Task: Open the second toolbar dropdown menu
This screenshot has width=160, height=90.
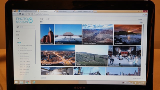Action: (x=48, y=19)
